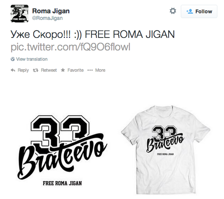Open Roma Jigan's profile avatar

[19, 13]
